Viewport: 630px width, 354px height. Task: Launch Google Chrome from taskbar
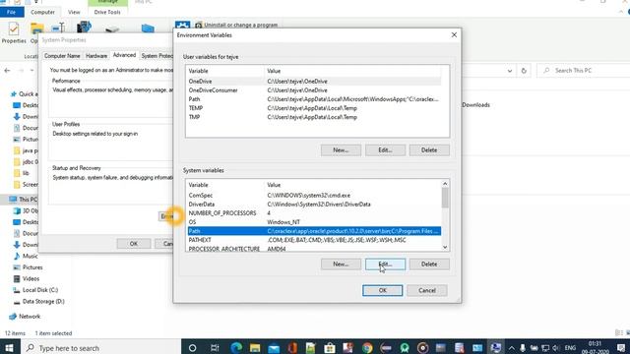pyautogui.click(x=367, y=348)
